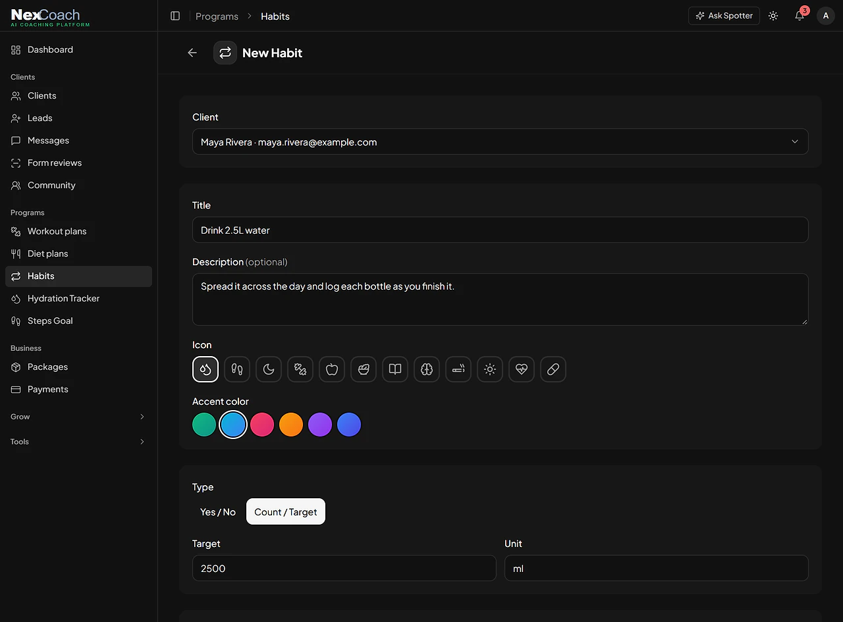Select the dumbbell habit icon
Image resolution: width=843 pixels, height=622 pixels.
(x=300, y=369)
